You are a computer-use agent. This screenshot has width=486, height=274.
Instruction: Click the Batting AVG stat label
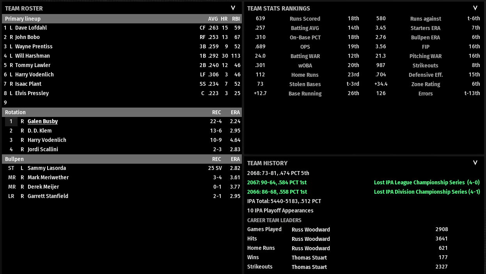tap(305, 28)
